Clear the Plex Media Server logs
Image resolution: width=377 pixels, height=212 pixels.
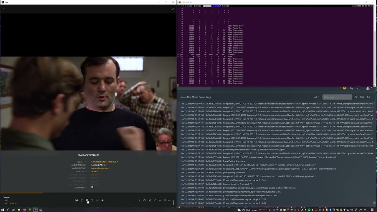pyautogui.click(x=368, y=97)
